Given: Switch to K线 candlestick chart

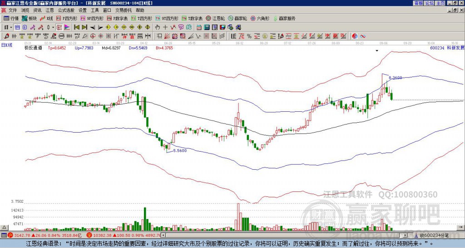Looking at the screenshot, I should pos(46,18).
